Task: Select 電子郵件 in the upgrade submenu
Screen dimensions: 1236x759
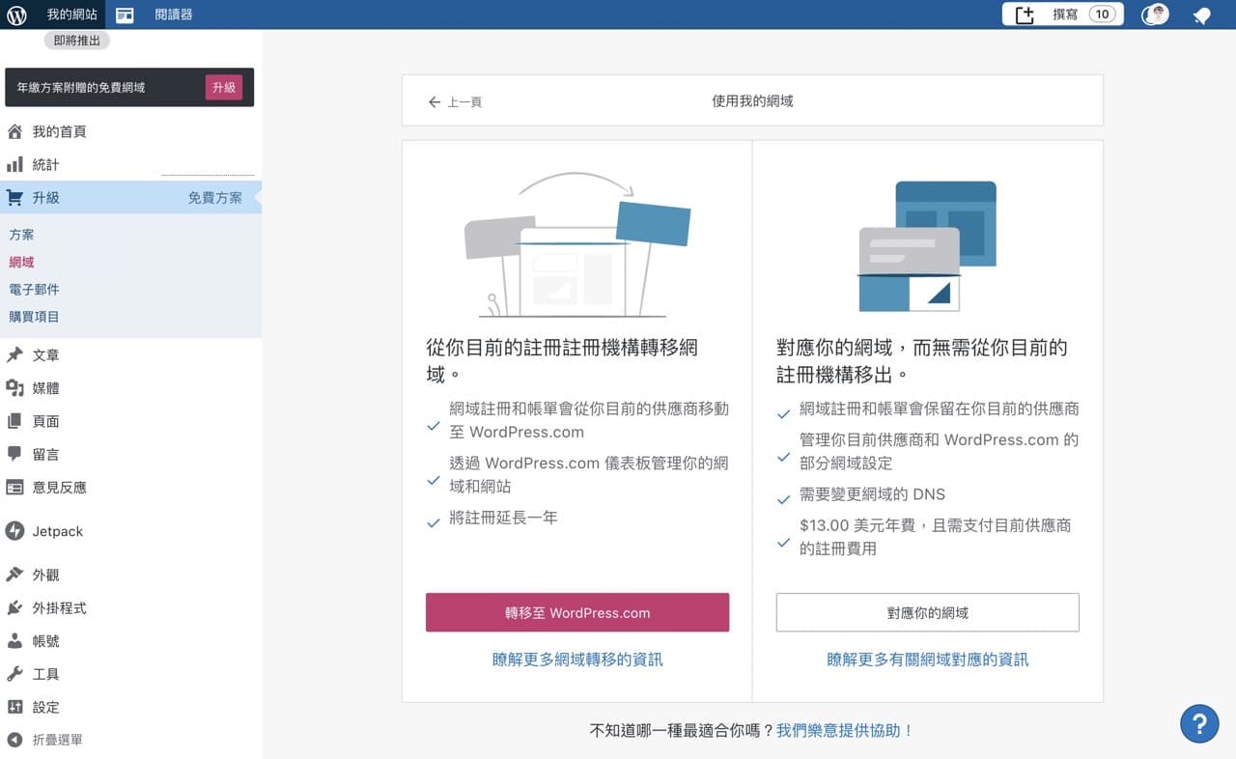Action: 34,289
